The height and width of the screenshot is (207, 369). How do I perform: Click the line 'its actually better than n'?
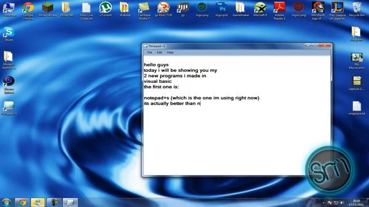point(172,103)
